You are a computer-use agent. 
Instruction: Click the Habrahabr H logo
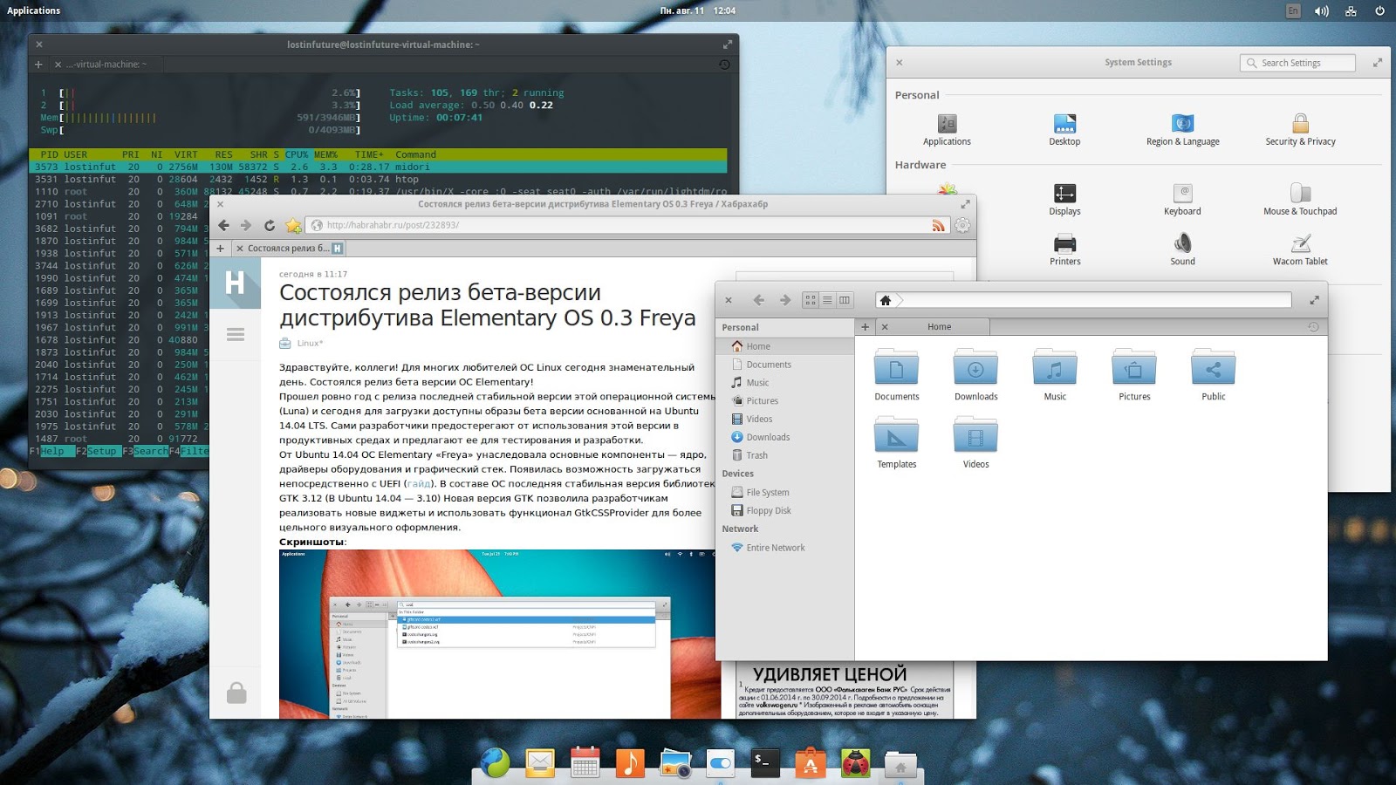(235, 283)
